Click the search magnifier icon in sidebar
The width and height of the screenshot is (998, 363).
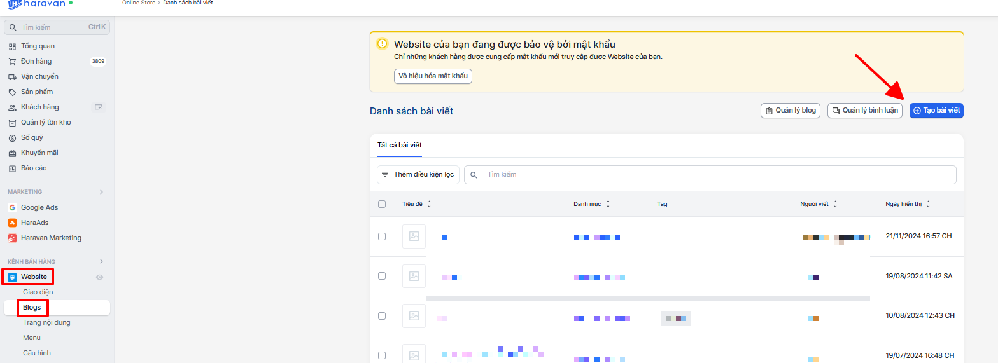point(13,27)
